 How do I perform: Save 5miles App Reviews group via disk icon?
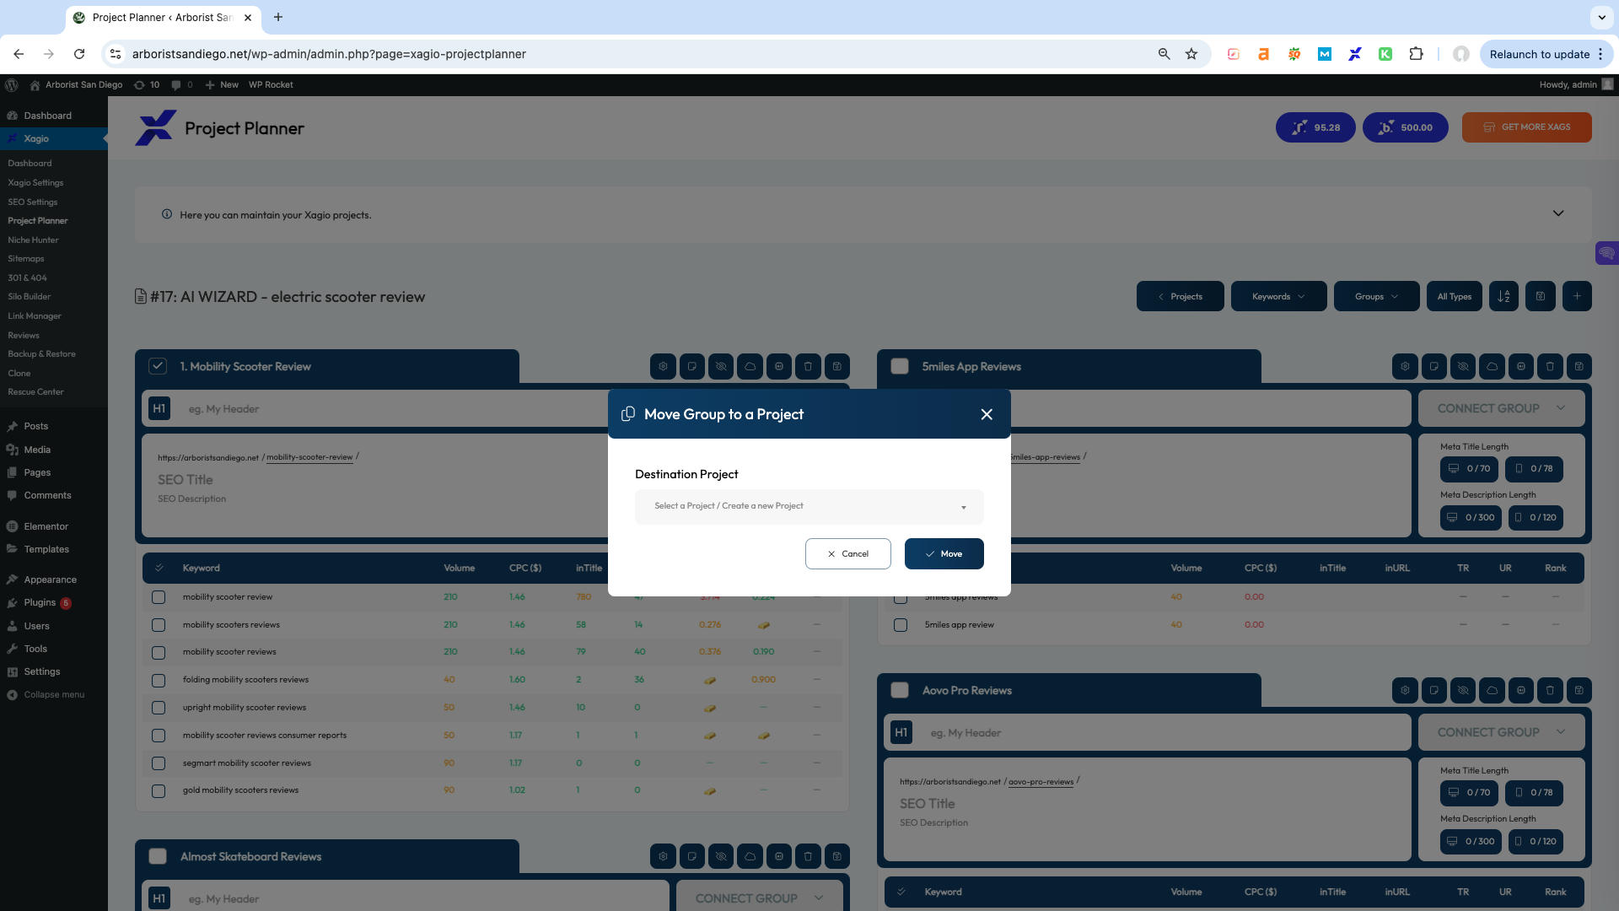pos(1579,366)
